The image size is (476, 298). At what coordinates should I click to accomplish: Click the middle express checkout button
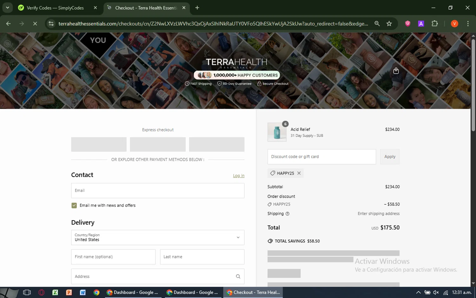[x=158, y=144]
